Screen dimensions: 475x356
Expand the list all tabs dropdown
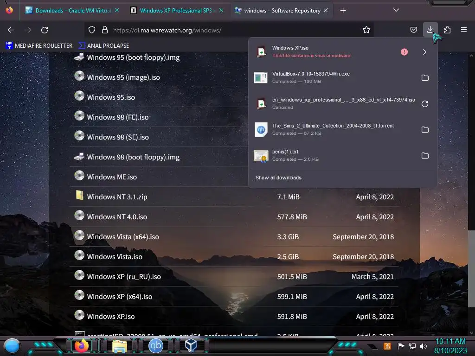(396, 10)
